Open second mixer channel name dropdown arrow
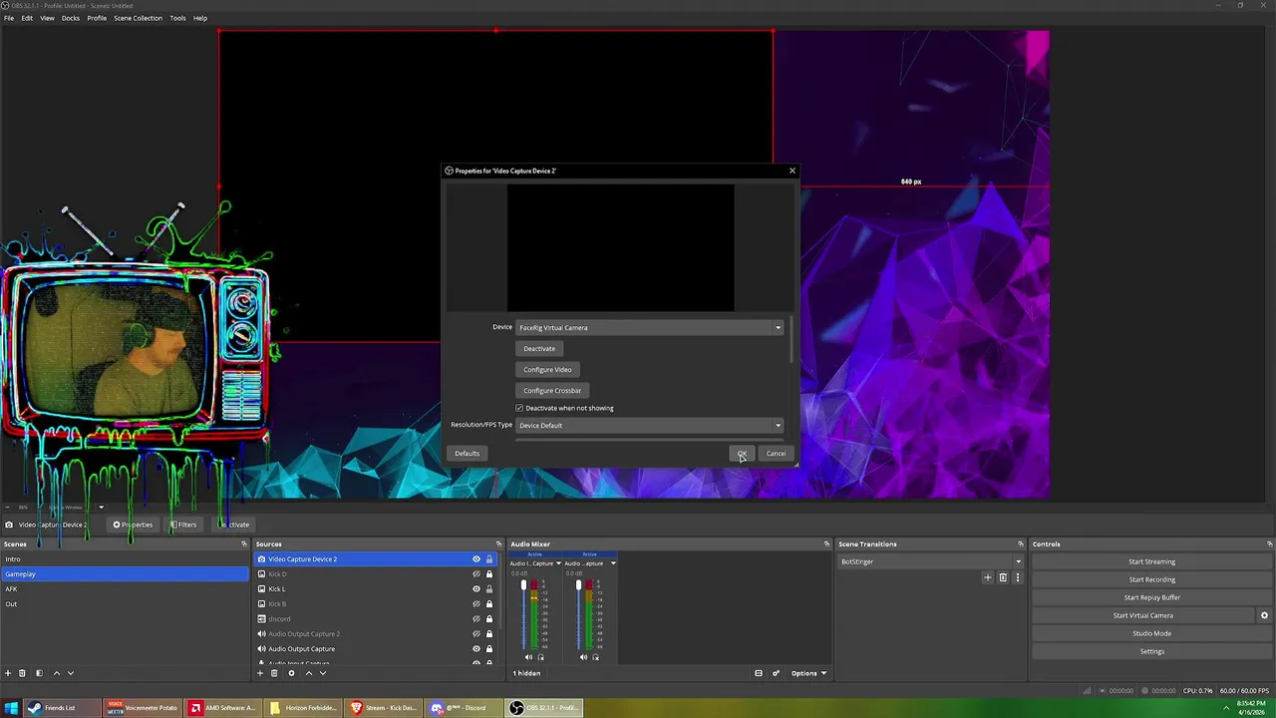The image size is (1276, 718). tap(613, 563)
